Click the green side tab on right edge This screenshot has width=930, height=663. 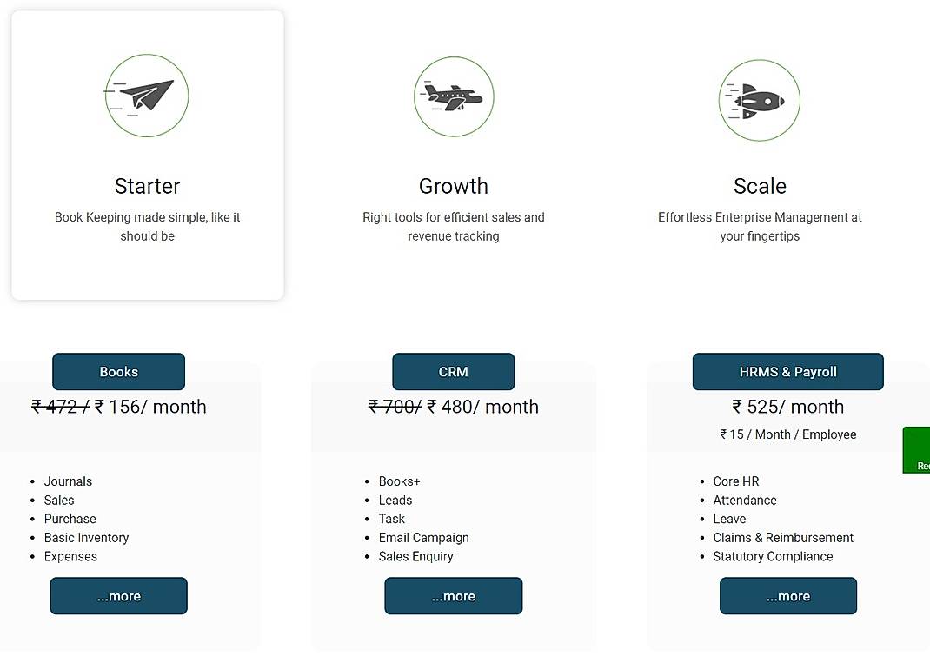(918, 449)
